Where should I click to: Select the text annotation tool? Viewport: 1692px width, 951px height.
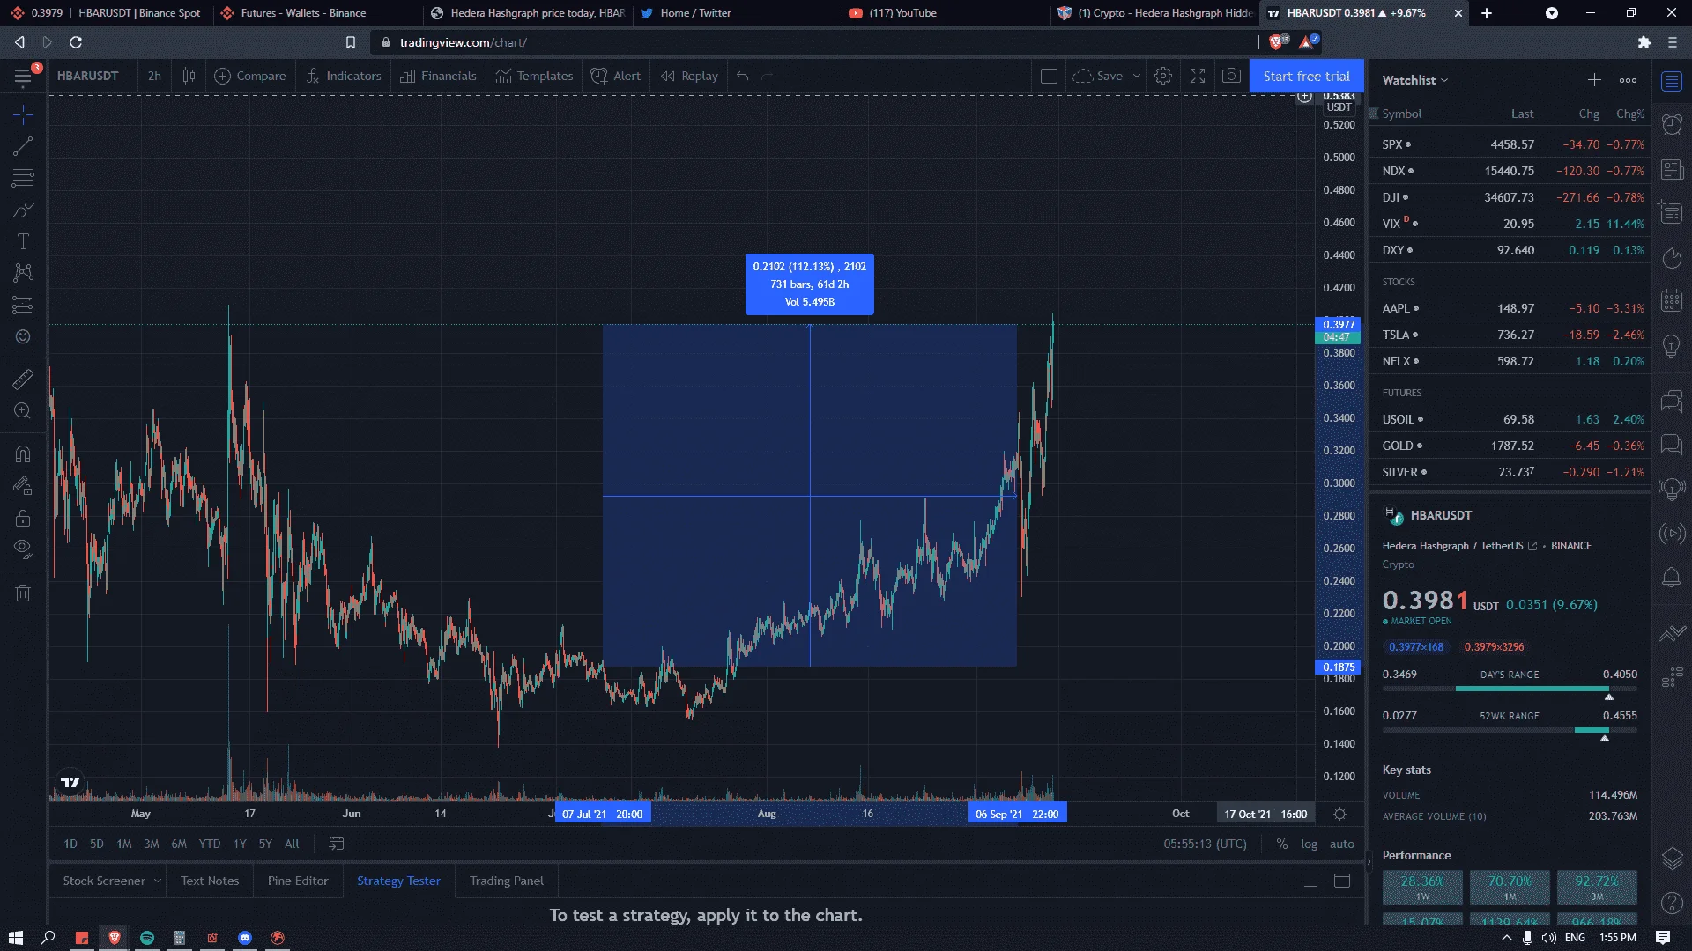[x=23, y=241]
